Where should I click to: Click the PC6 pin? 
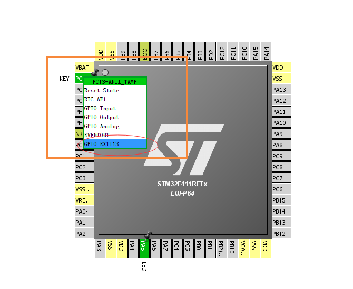[x=282, y=189]
